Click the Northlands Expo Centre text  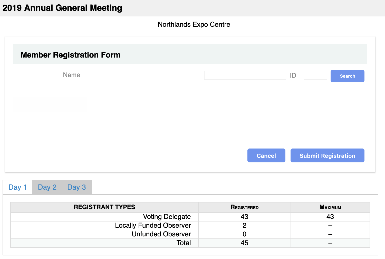tap(194, 24)
